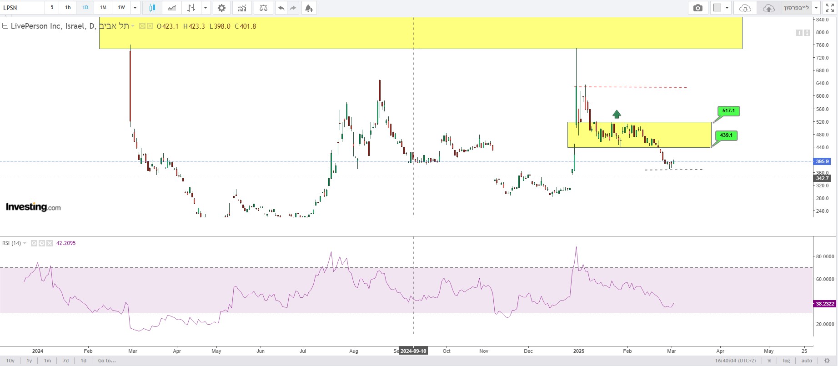Click the 517.1 green price label
Screen dimensions: 838x366
pyautogui.click(x=728, y=110)
